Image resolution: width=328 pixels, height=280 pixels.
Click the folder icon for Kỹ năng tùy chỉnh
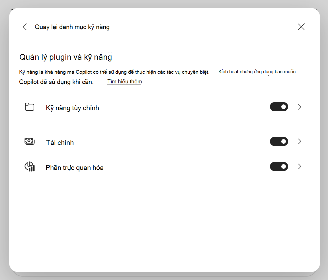30,107
